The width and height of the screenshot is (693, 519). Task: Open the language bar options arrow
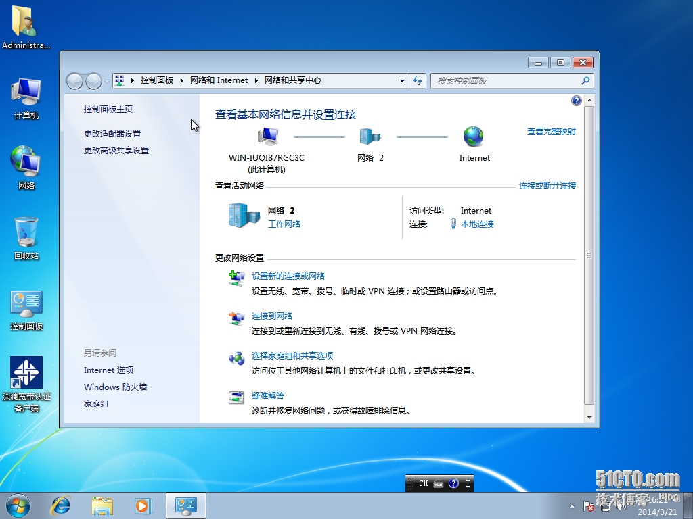click(x=468, y=487)
